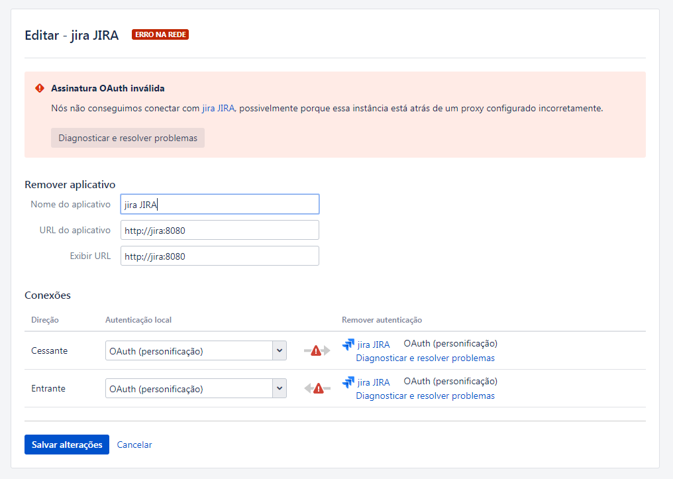
Task: Click the Diagnosticar e resolver problemas button in alert
Action: coord(128,138)
